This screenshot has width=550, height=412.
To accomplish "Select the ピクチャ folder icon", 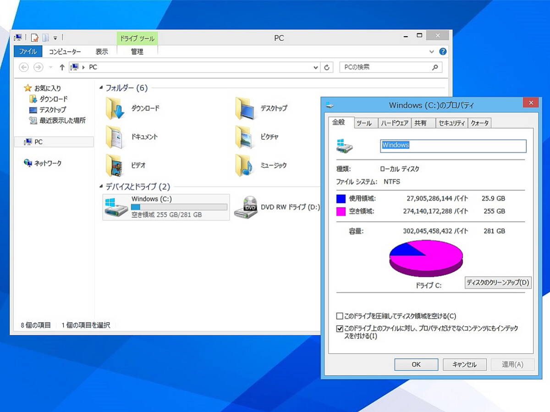I will 245,137.
